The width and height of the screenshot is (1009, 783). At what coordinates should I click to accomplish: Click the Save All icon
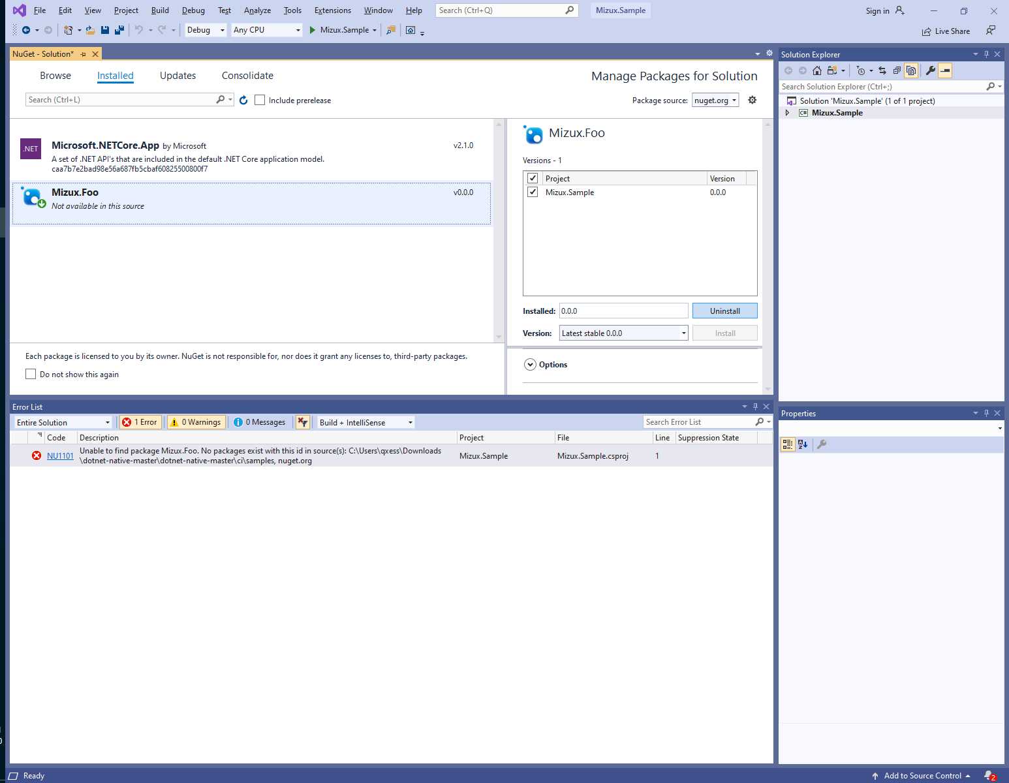119,30
